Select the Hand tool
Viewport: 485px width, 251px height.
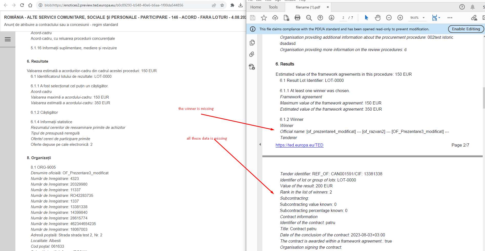coord(377,18)
